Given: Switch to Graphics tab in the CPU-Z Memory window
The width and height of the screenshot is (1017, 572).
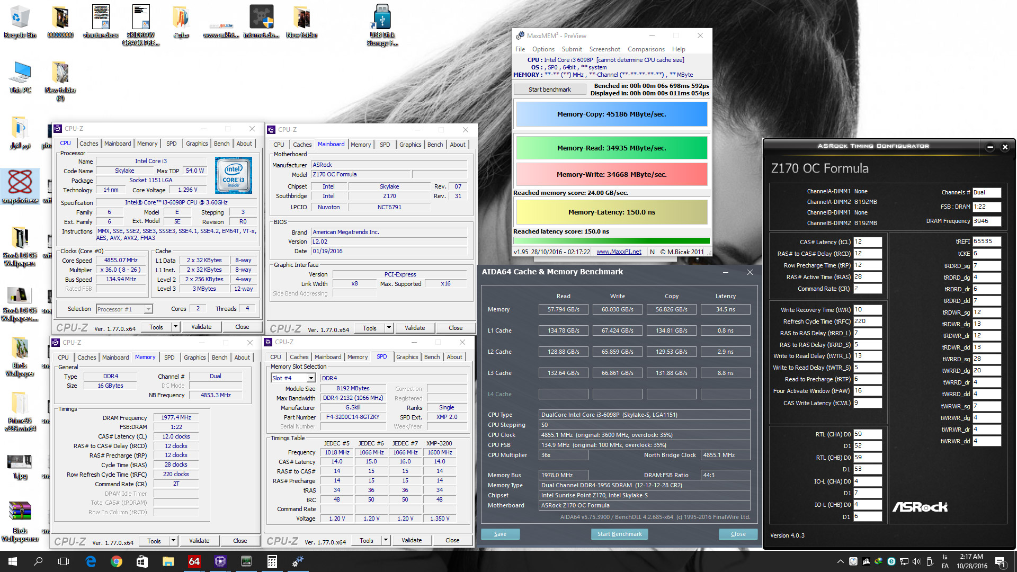Looking at the screenshot, I should pyautogui.click(x=195, y=358).
